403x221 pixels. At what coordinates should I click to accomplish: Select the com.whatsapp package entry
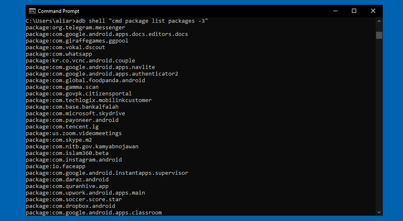59,54
